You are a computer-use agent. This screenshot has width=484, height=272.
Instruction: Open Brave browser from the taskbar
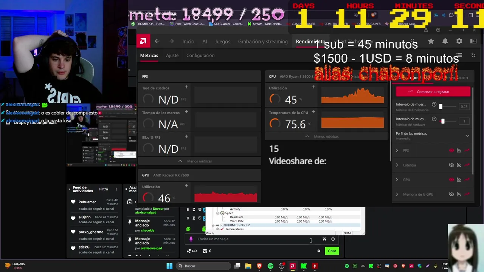pyautogui.click(x=259, y=266)
